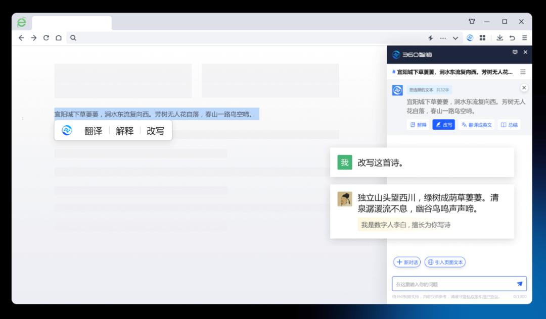Screen dimensions: 546x319
Task: Click 翻译成英文 to translate selected text
Action: (x=476, y=125)
